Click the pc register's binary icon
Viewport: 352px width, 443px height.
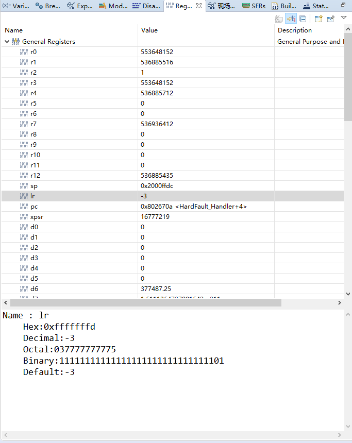pyautogui.click(x=24, y=206)
